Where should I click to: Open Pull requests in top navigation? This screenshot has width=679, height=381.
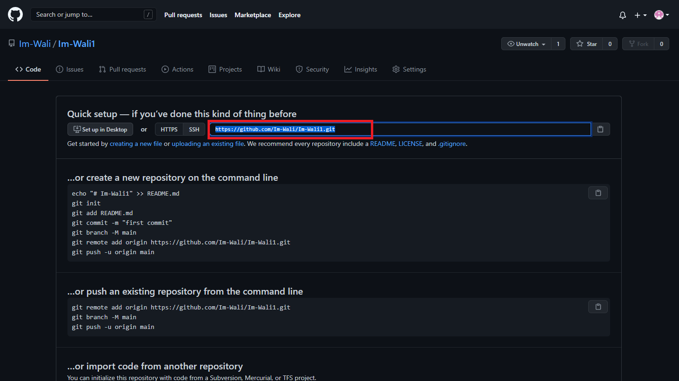[x=183, y=15]
